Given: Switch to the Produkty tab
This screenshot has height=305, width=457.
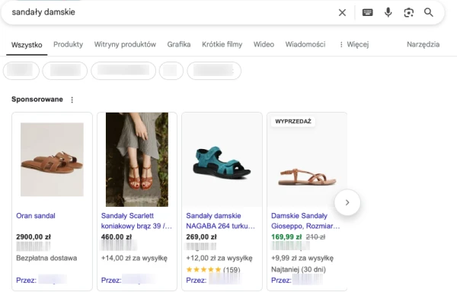Looking at the screenshot, I should [68, 44].
